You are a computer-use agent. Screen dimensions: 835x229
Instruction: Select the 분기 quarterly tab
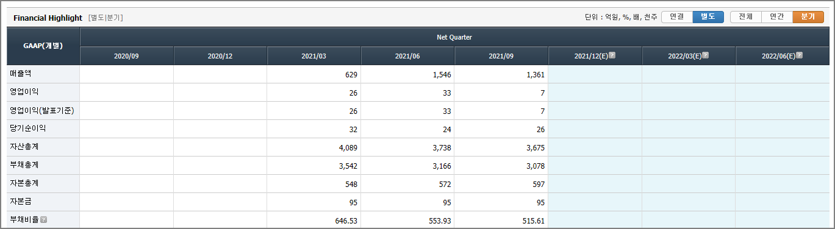[x=808, y=17]
